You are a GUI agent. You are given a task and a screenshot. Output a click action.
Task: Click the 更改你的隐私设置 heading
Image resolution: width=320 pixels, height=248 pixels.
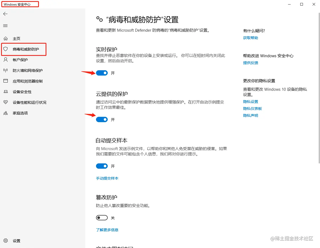[x=259, y=81]
